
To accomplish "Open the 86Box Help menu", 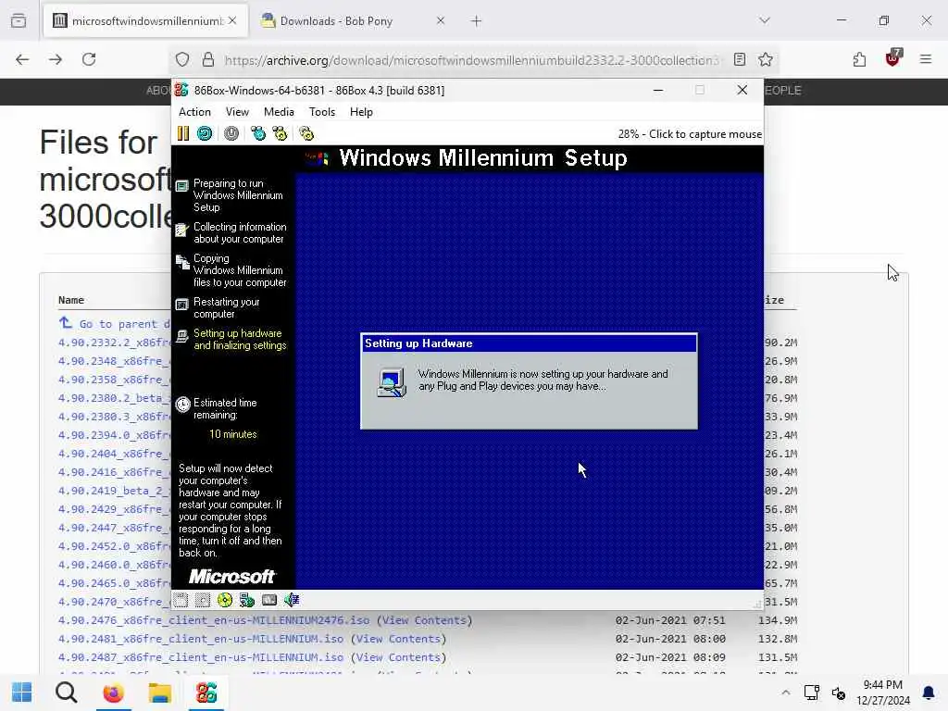I will (x=361, y=112).
